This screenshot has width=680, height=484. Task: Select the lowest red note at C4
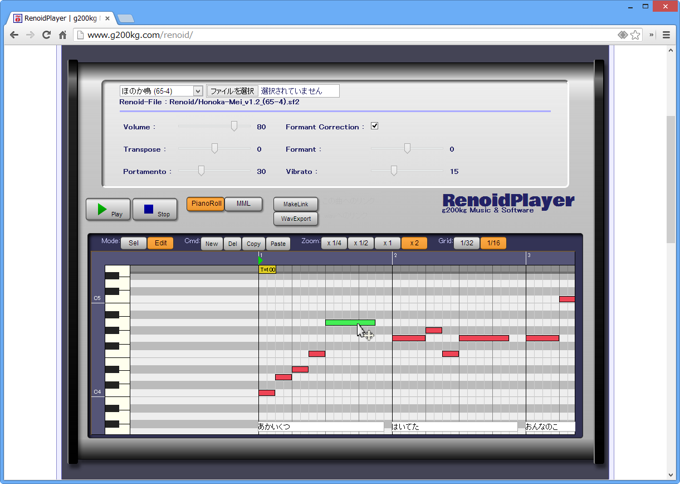point(267,393)
